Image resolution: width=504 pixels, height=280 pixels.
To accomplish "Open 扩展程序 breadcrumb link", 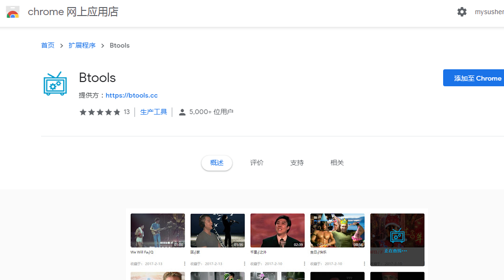I will tap(82, 45).
